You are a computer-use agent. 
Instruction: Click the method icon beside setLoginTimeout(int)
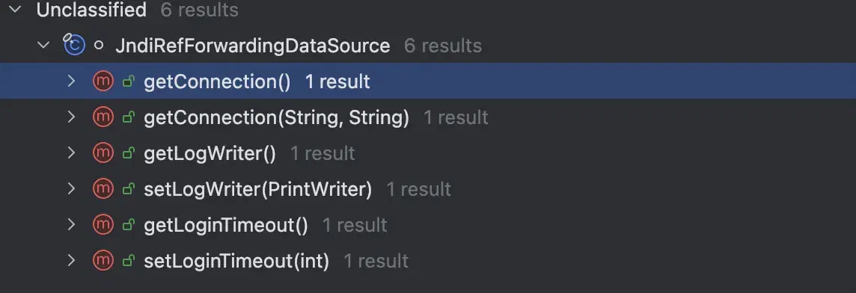click(x=103, y=260)
